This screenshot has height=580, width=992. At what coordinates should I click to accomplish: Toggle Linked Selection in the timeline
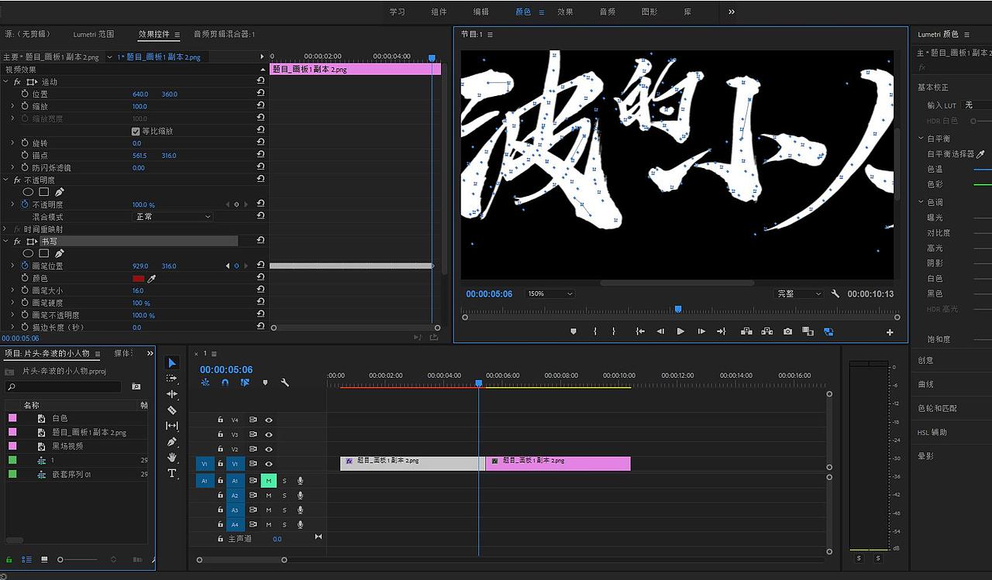[245, 383]
